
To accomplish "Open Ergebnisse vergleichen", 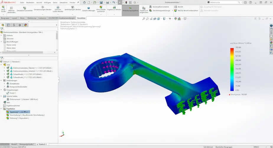I will coord(144,9).
